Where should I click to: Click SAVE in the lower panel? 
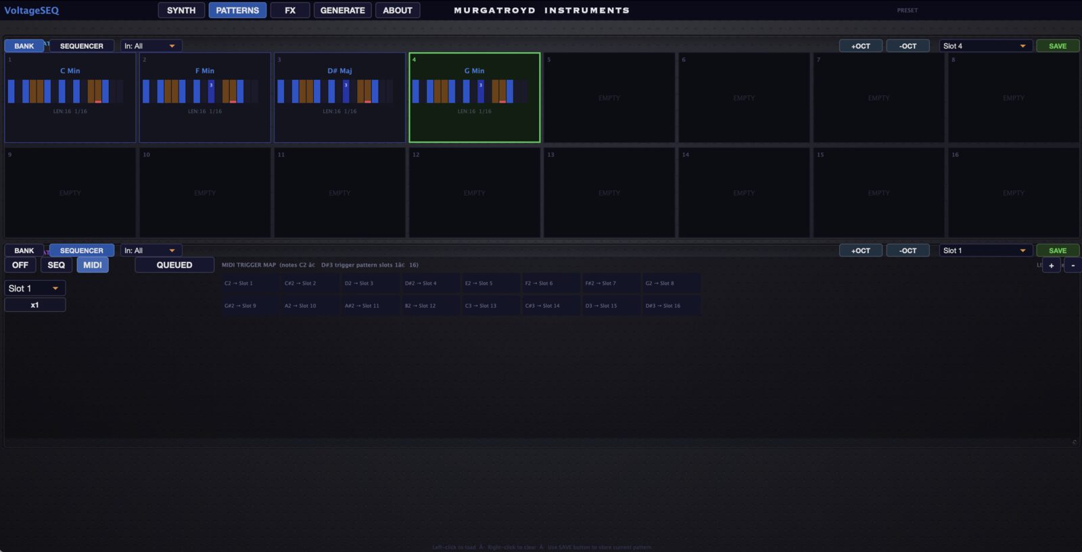click(1058, 250)
